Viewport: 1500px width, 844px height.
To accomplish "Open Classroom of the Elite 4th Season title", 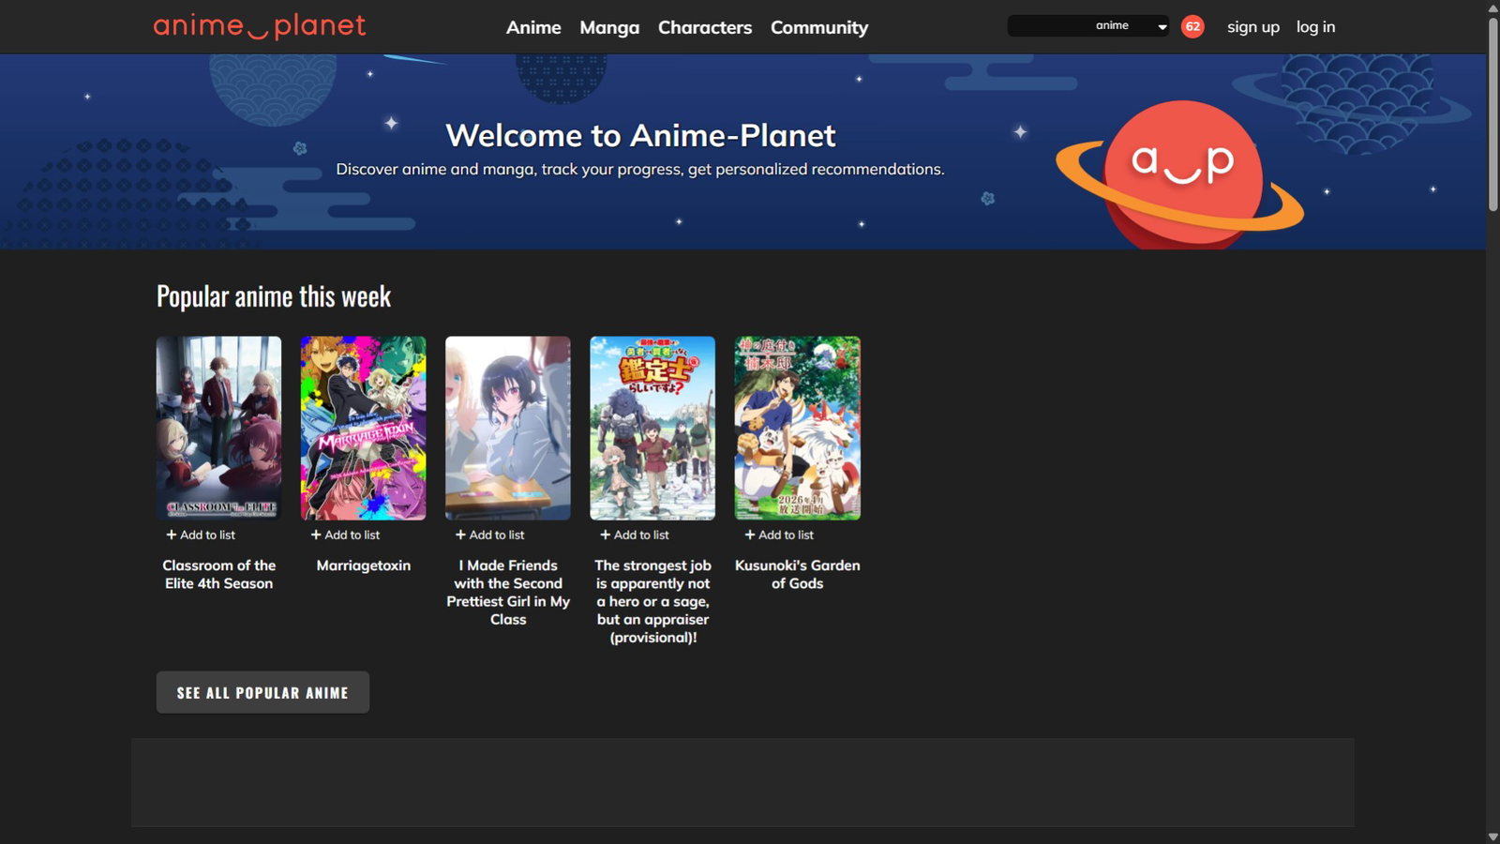I will pos(219,574).
